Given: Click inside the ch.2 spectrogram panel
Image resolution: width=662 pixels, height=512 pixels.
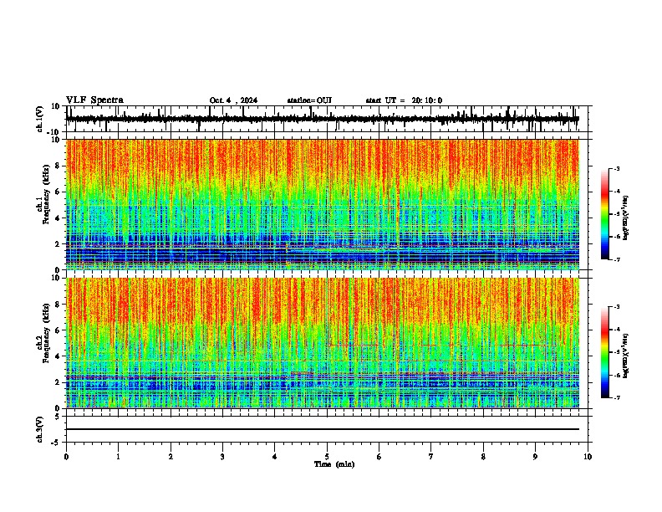Looking at the screenshot, I should pyautogui.click(x=323, y=343).
